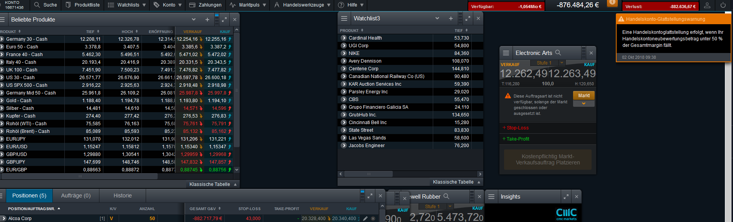This screenshot has width=733, height=222.
Task: Sort Beliebte Produkte by HOCH column
Action: pyautogui.click(x=130, y=31)
